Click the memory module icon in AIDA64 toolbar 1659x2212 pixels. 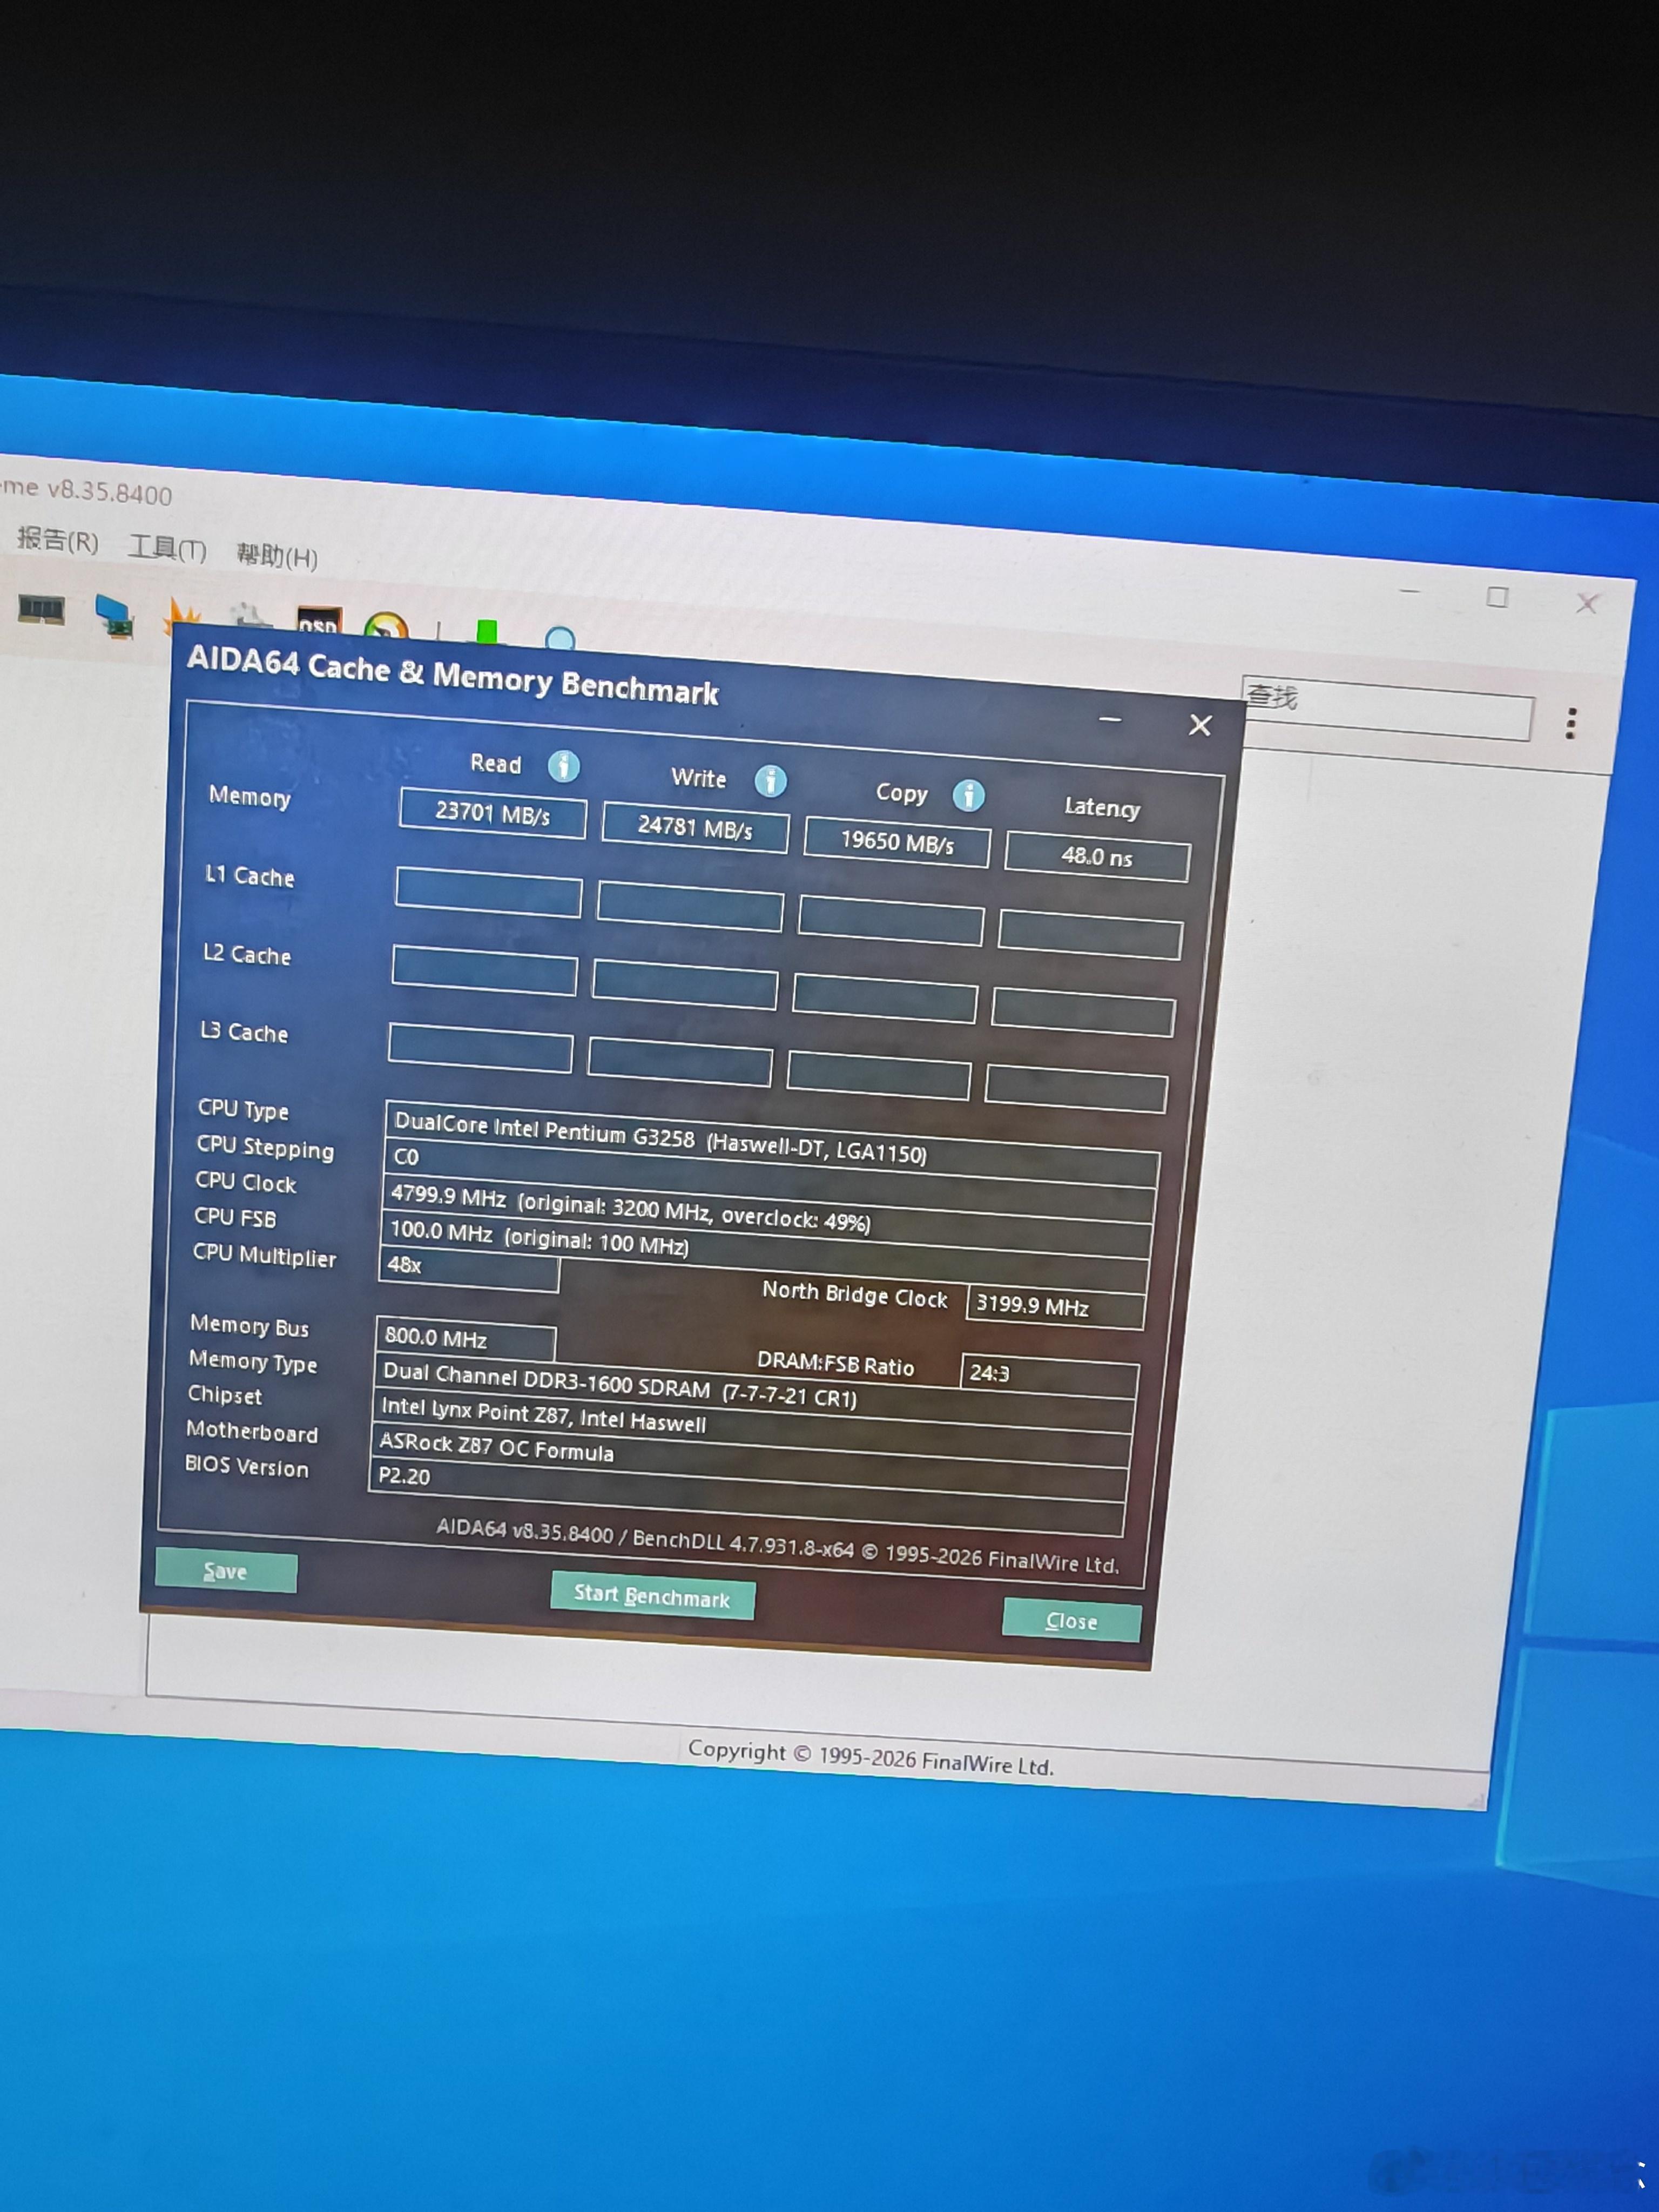[x=41, y=609]
